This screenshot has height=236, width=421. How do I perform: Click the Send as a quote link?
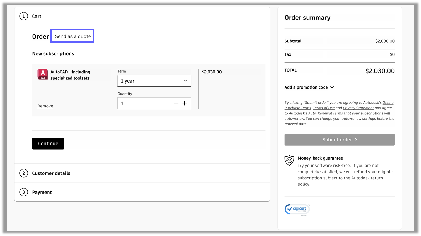(x=73, y=36)
